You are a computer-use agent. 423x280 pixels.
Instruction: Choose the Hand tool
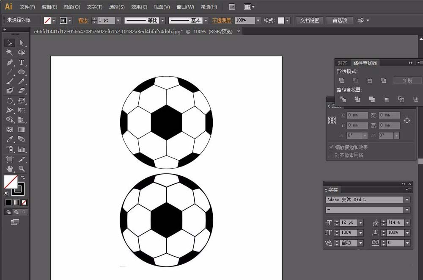point(10,169)
